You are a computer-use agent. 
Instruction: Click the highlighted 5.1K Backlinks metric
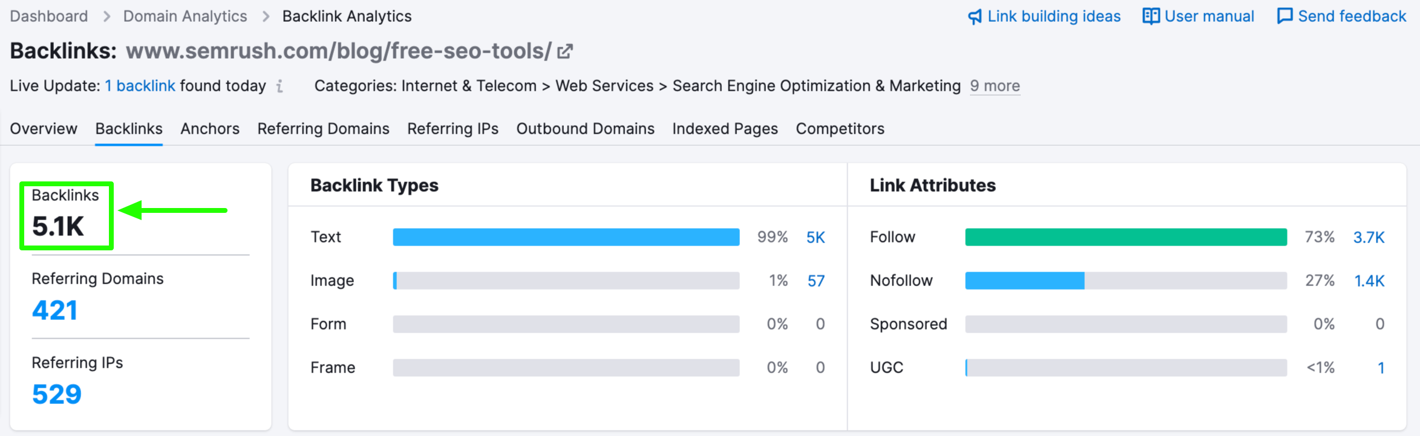66,215
